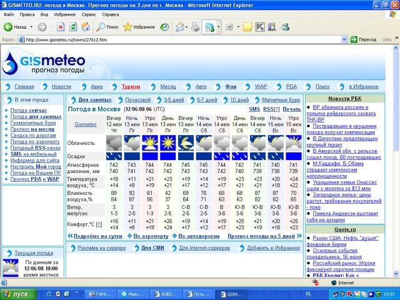Expand the Back button history dropdown
This screenshot has width=400, height=300.
coord(31,27)
